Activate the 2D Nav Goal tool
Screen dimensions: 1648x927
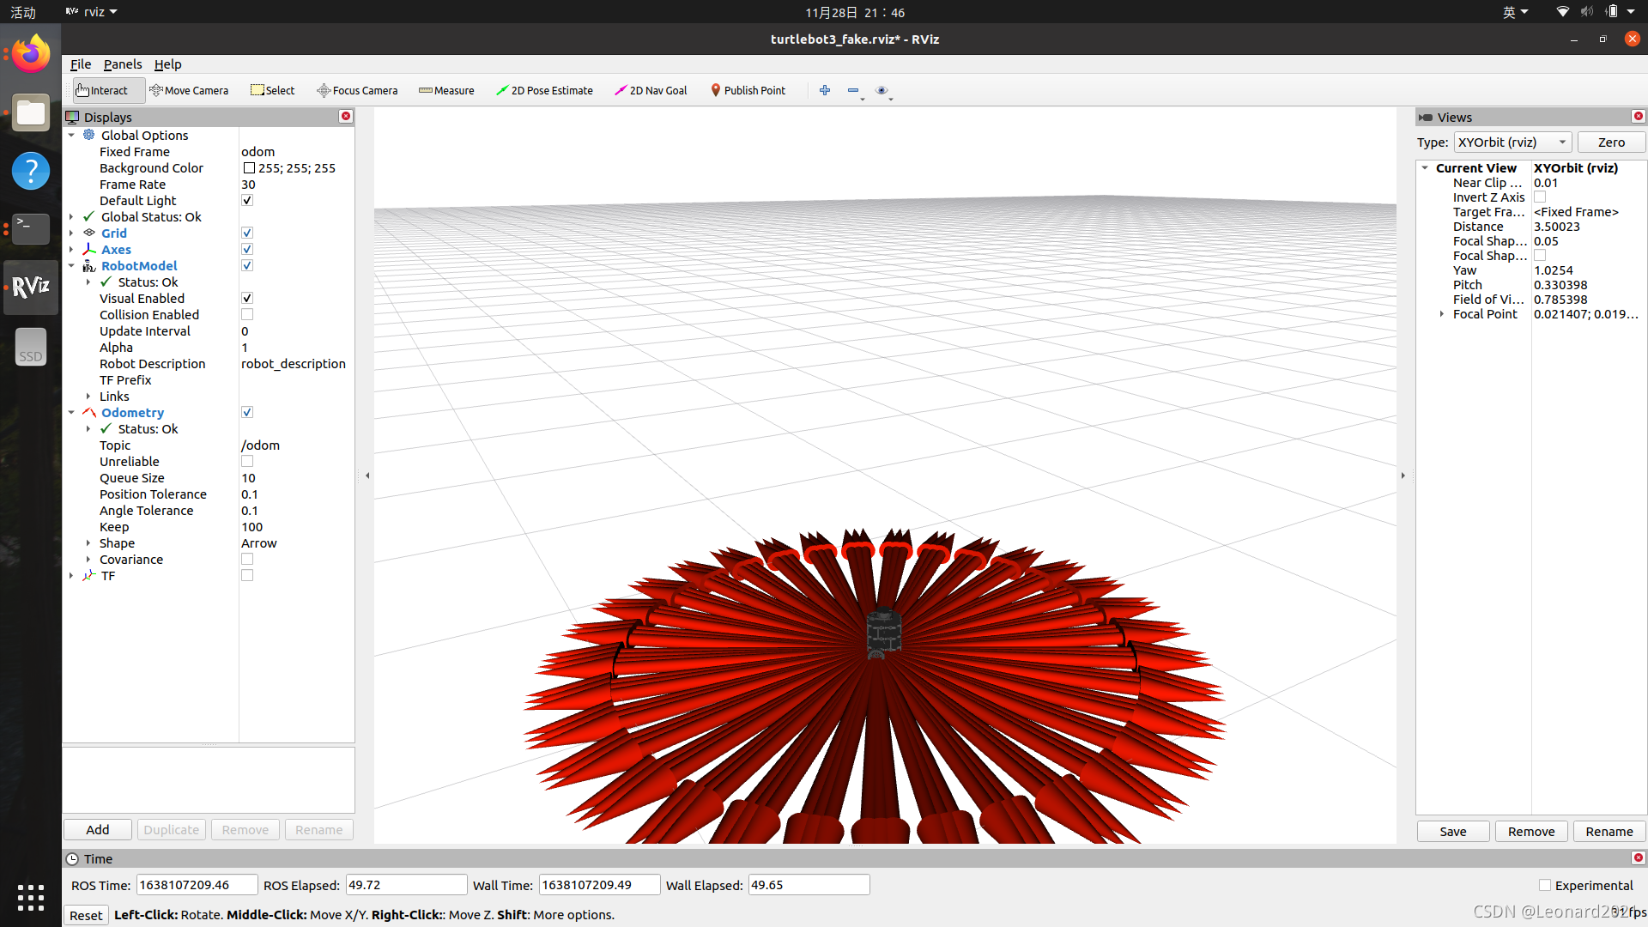click(x=651, y=90)
